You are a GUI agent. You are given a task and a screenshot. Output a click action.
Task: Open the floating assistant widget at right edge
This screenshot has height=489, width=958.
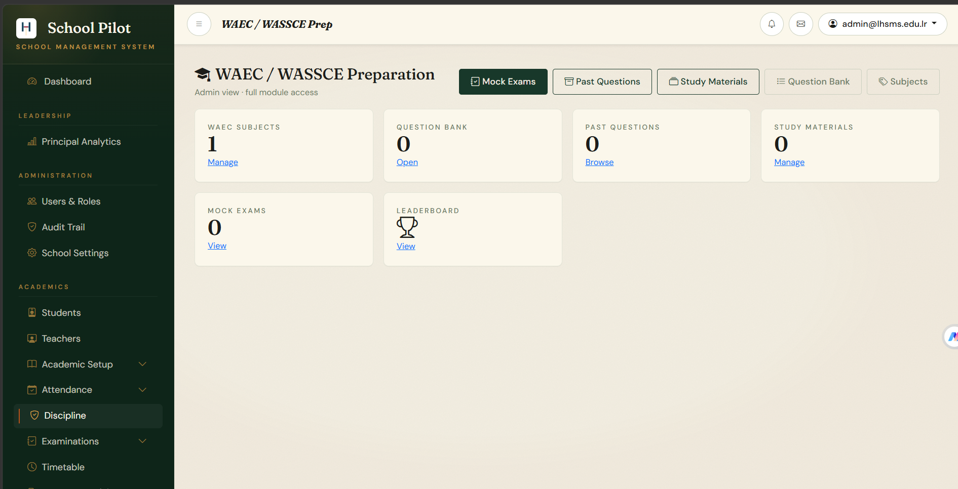(951, 337)
